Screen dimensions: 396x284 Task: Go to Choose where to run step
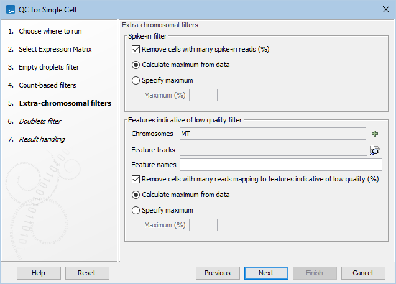tap(50, 31)
